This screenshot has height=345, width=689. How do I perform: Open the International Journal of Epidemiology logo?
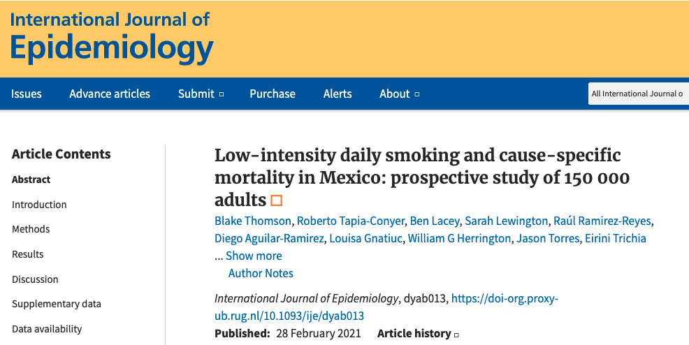[x=110, y=37]
